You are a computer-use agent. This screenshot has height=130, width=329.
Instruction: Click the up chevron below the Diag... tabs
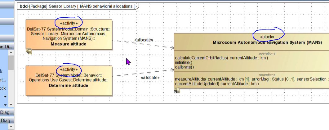(11, 126)
